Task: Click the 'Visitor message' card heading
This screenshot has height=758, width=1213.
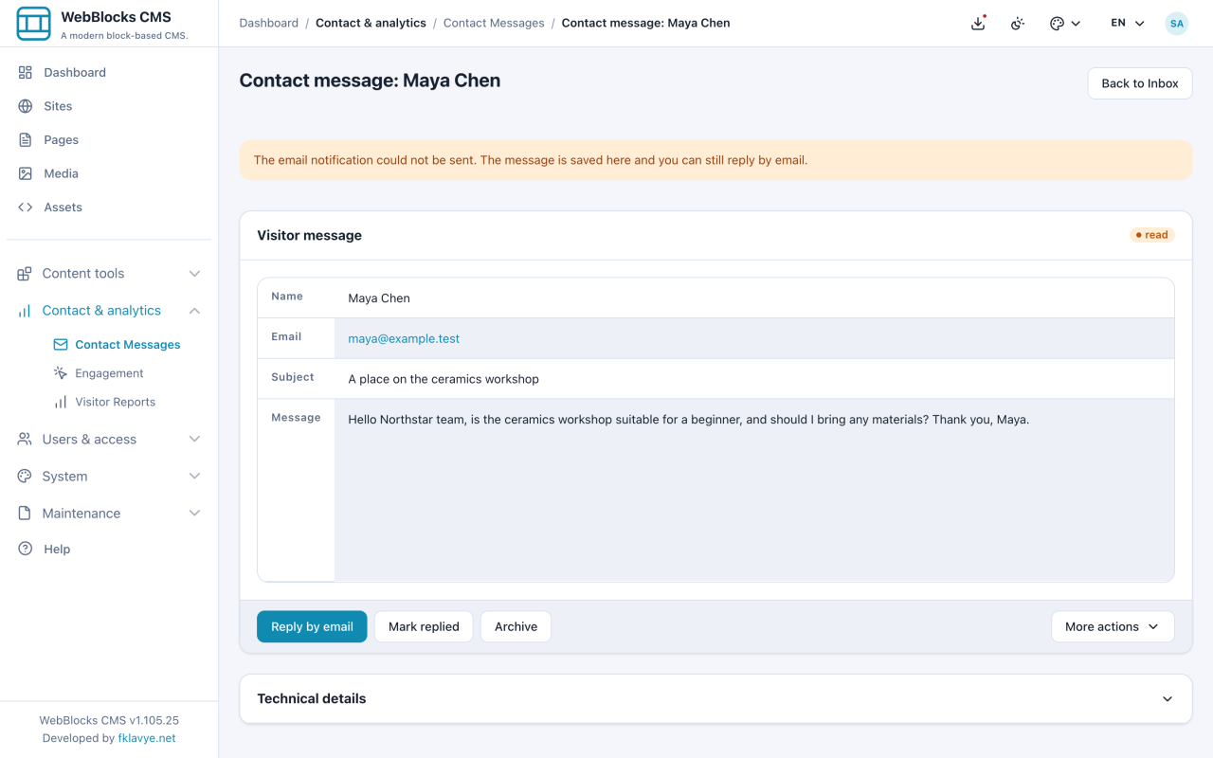Action: click(309, 235)
